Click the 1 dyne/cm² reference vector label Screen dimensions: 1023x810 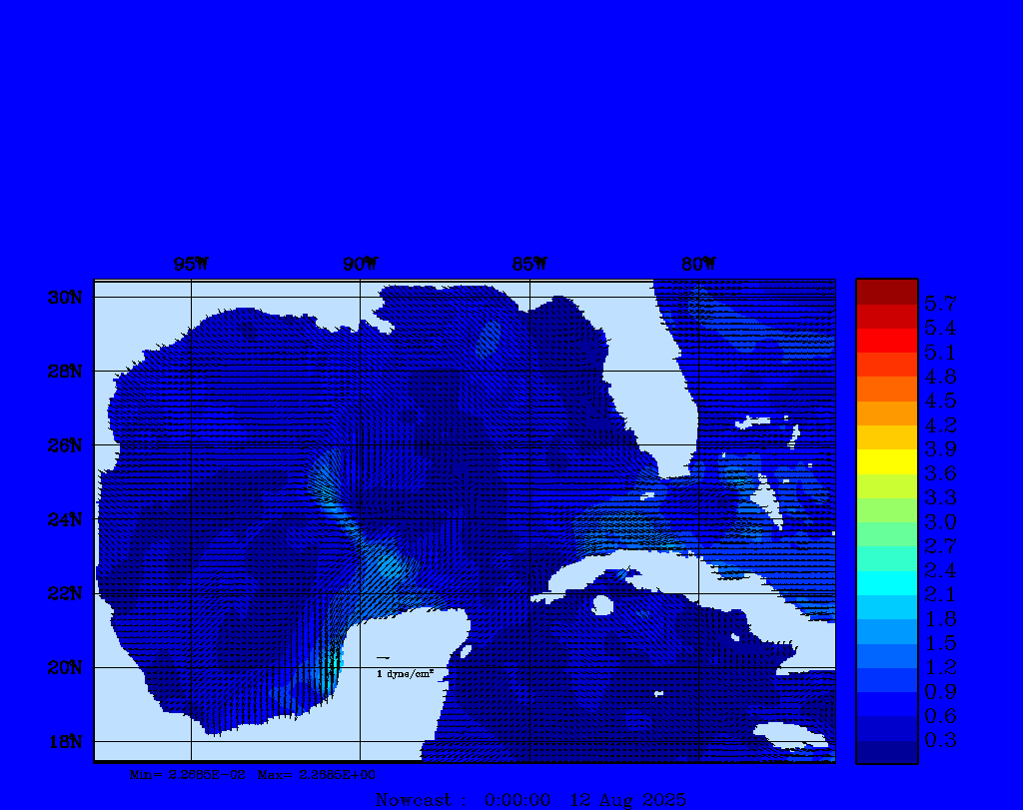click(x=404, y=674)
